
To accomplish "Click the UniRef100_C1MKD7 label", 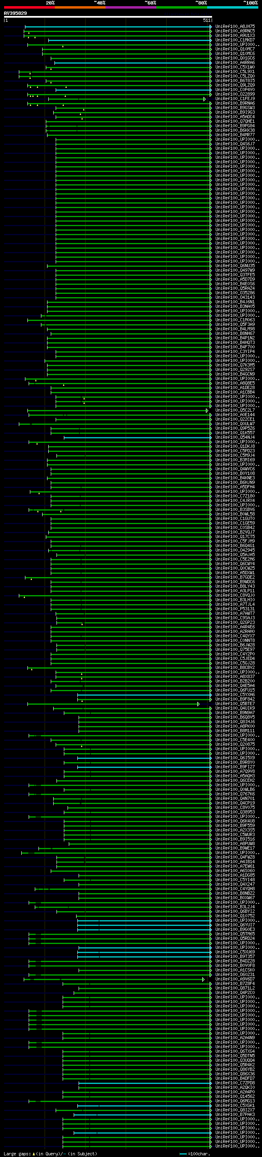I will 235,40.
